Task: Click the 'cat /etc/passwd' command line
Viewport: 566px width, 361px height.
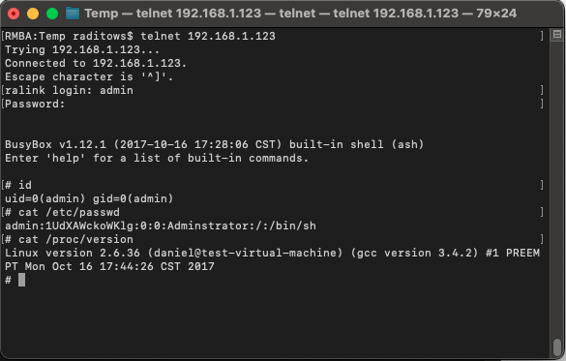Action: [62, 212]
